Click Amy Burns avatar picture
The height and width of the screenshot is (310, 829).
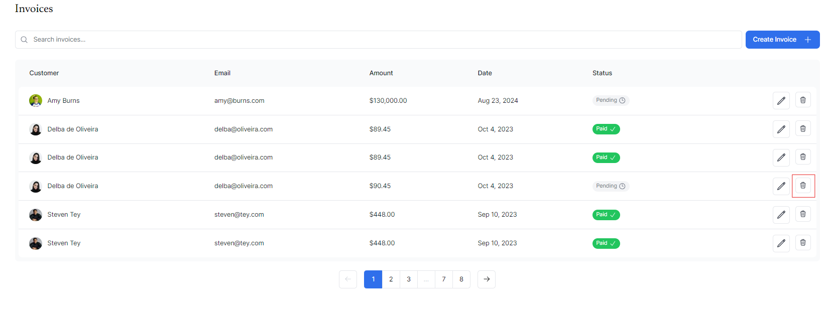click(x=36, y=101)
